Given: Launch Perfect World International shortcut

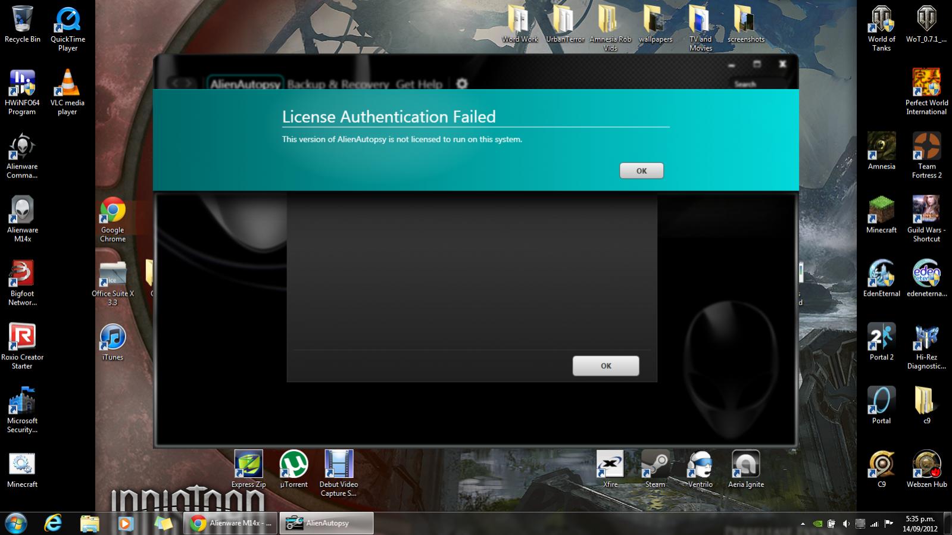Looking at the screenshot, I should point(926,93).
